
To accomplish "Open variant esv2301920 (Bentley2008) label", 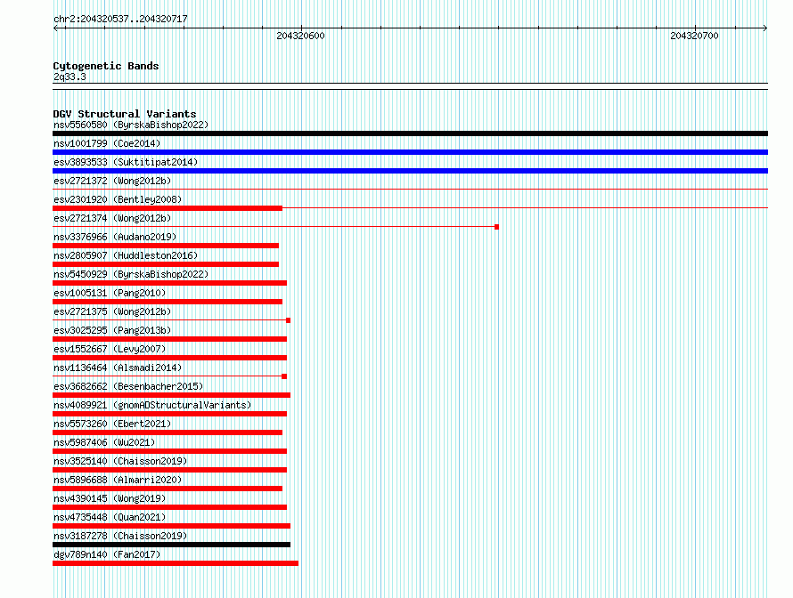I will 118,199.
